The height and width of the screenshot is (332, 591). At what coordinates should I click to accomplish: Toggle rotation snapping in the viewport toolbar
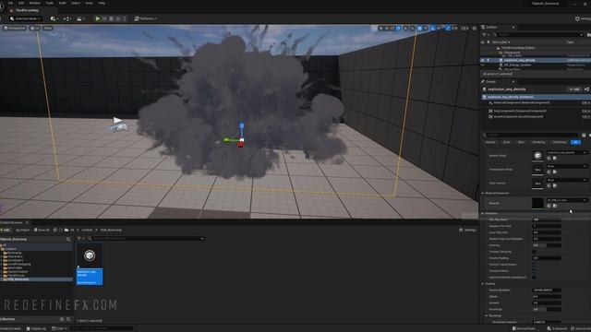(x=433, y=29)
